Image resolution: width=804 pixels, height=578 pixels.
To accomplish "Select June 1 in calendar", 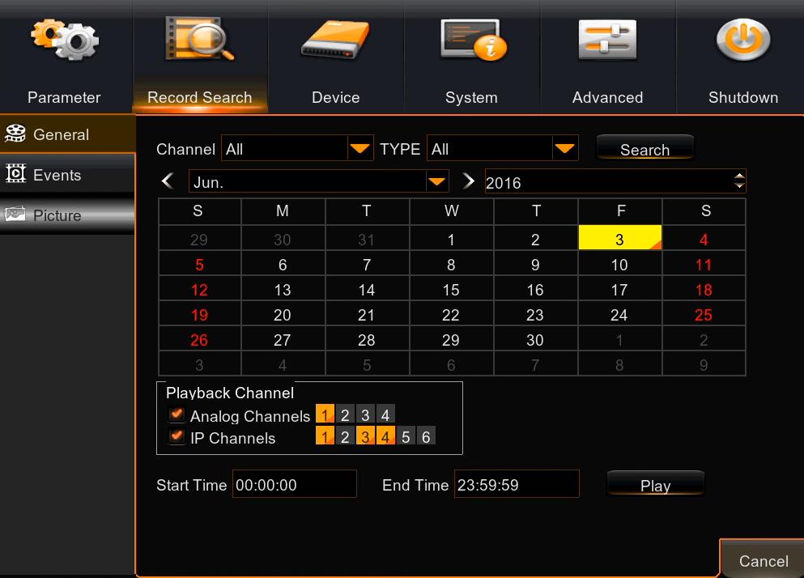I will tap(451, 238).
